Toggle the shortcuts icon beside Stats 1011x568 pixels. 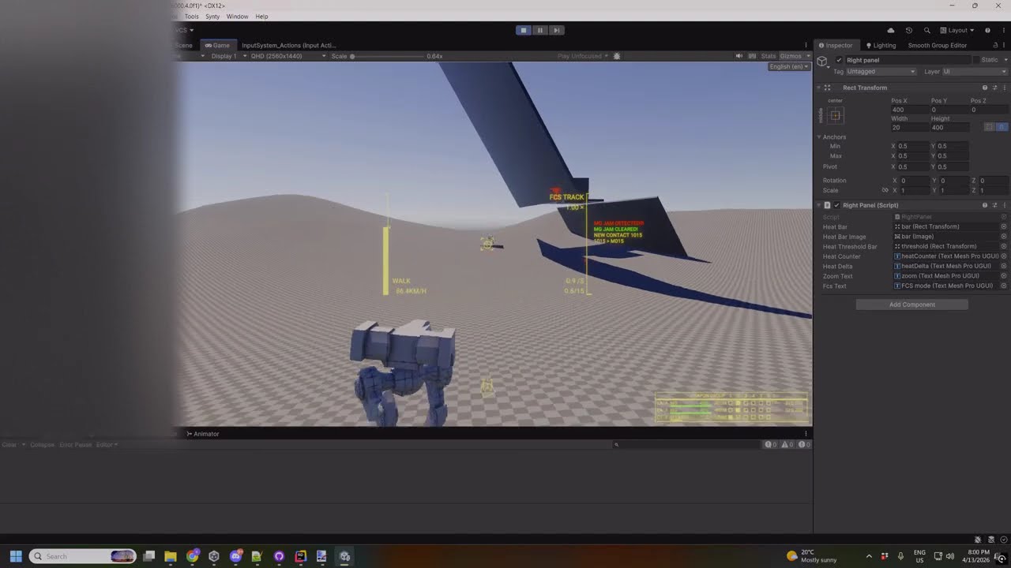(x=751, y=56)
